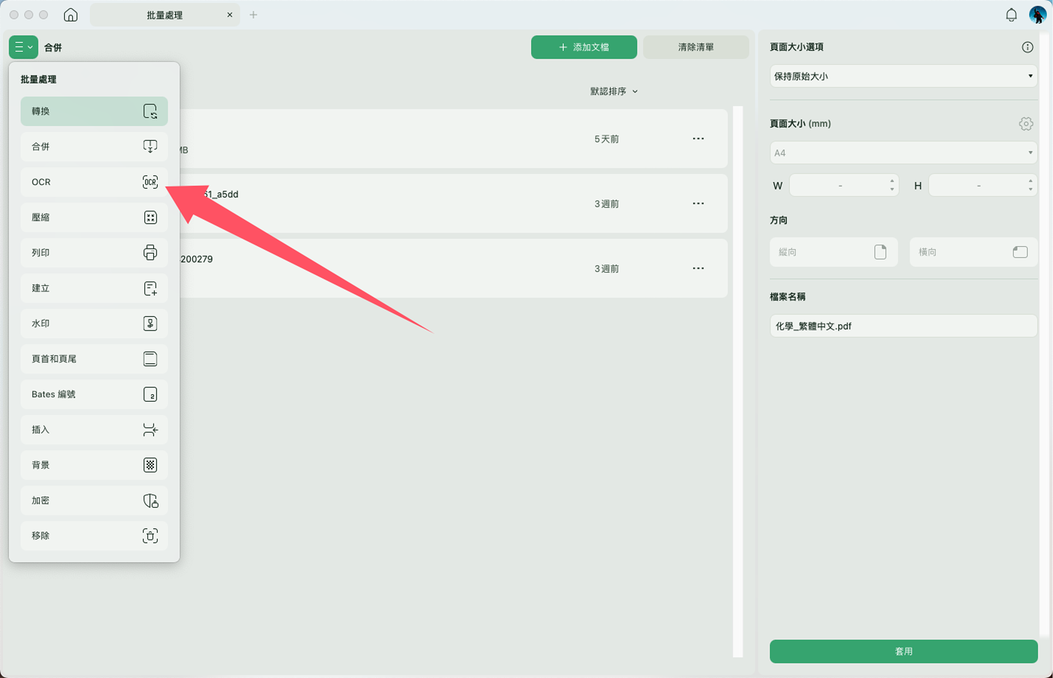Collapse the green batch tool menu button
Screen dimensions: 1053x678
(24, 47)
